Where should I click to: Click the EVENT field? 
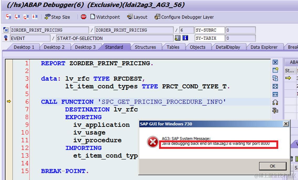click(30, 38)
